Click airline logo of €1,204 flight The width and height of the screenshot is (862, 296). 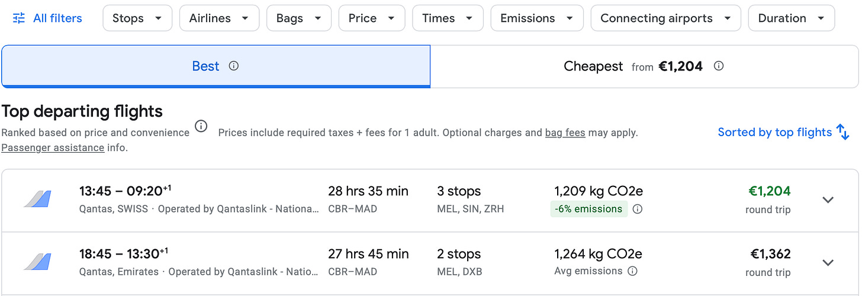pyautogui.click(x=37, y=200)
